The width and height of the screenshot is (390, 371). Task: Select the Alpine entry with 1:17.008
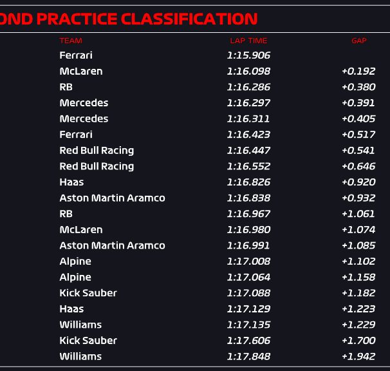pos(75,262)
